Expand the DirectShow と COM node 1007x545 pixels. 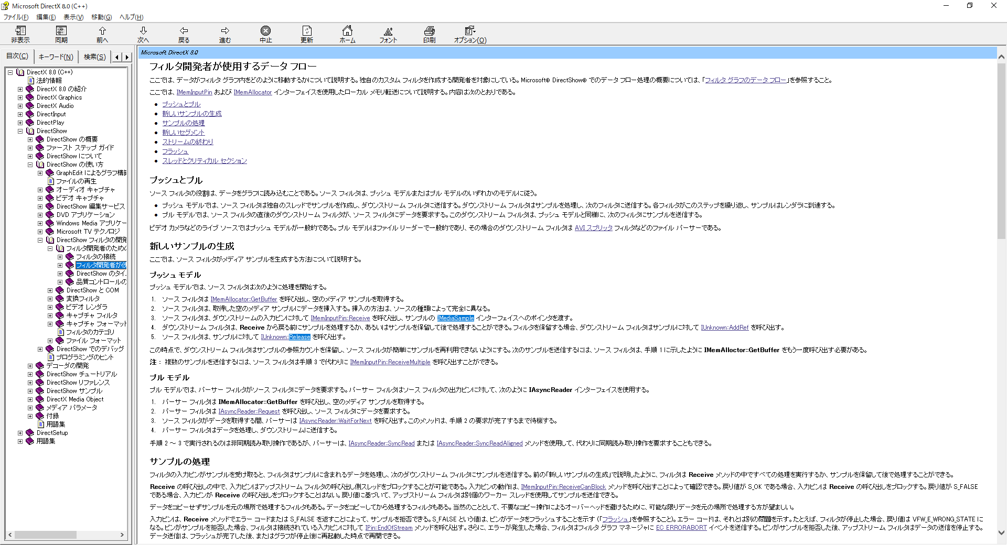tap(50, 290)
